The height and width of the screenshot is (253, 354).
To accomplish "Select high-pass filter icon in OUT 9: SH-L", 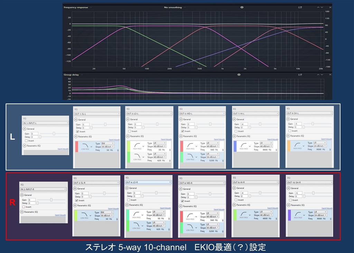I will (297, 145).
